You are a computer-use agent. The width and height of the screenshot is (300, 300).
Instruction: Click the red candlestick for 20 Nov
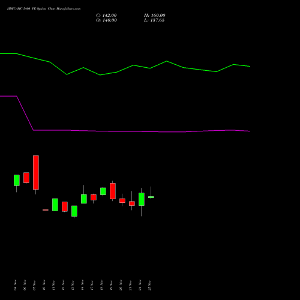pyautogui.click(x=122, y=200)
